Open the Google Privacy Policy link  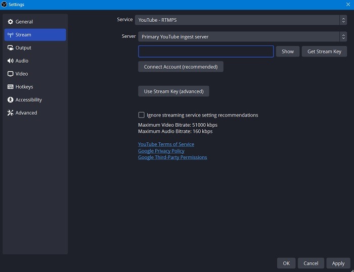pyautogui.click(x=161, y=151)
